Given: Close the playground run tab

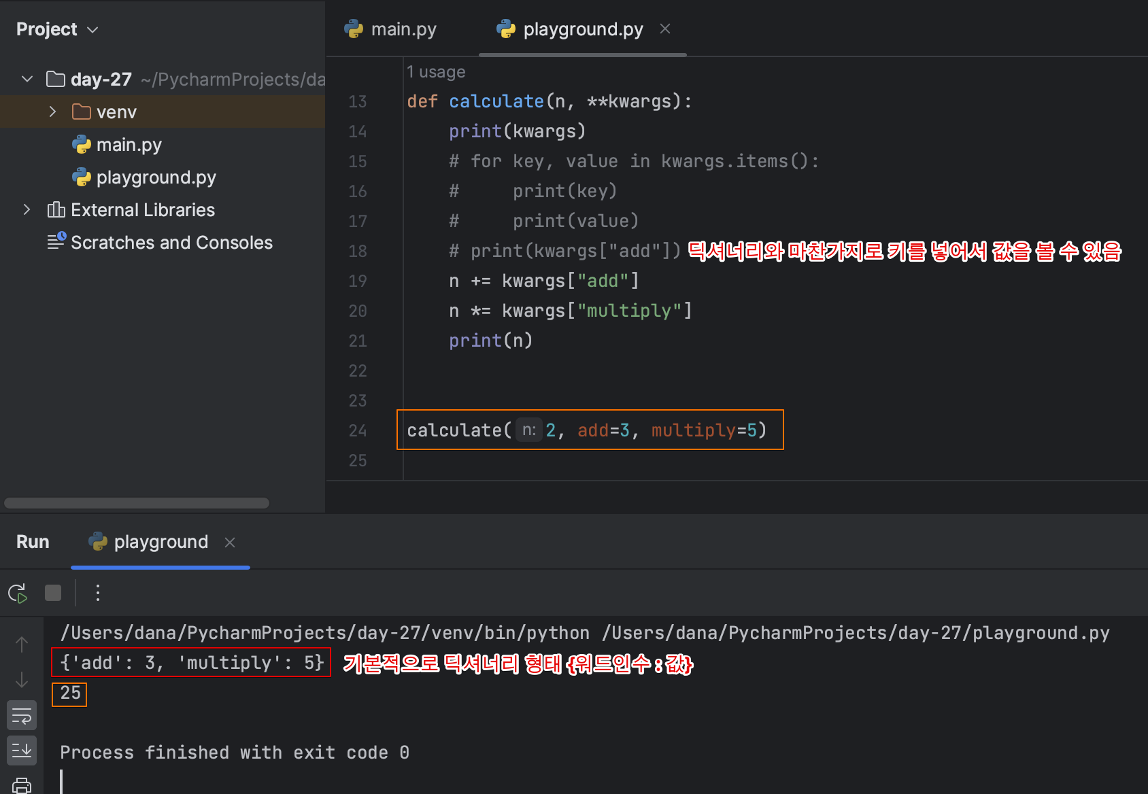Looking at the screenshot, I should pos(230,542).
